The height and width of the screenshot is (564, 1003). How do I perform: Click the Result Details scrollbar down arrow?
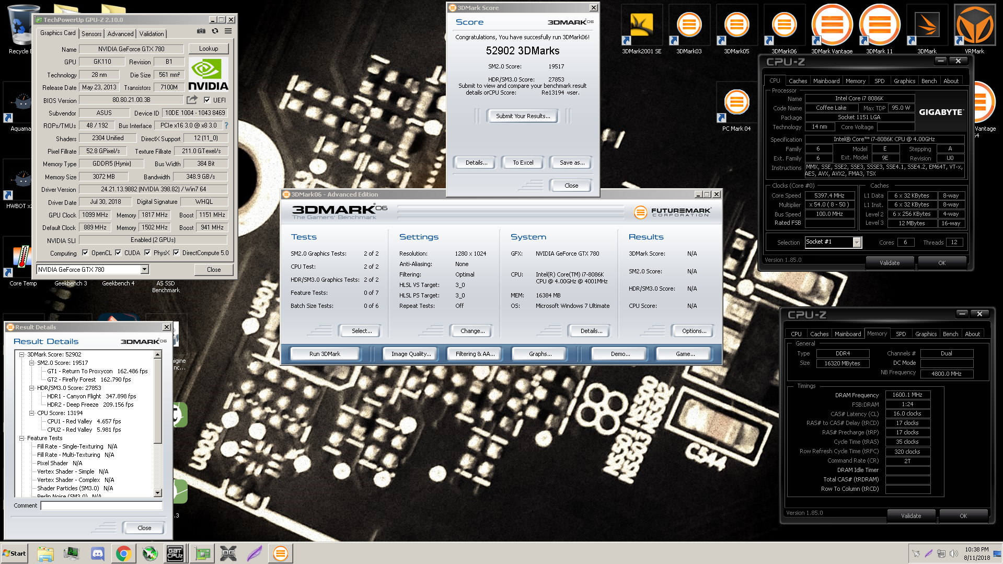158,493
